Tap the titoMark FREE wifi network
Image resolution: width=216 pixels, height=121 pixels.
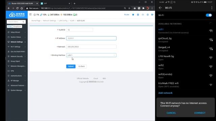pos(186,85)
